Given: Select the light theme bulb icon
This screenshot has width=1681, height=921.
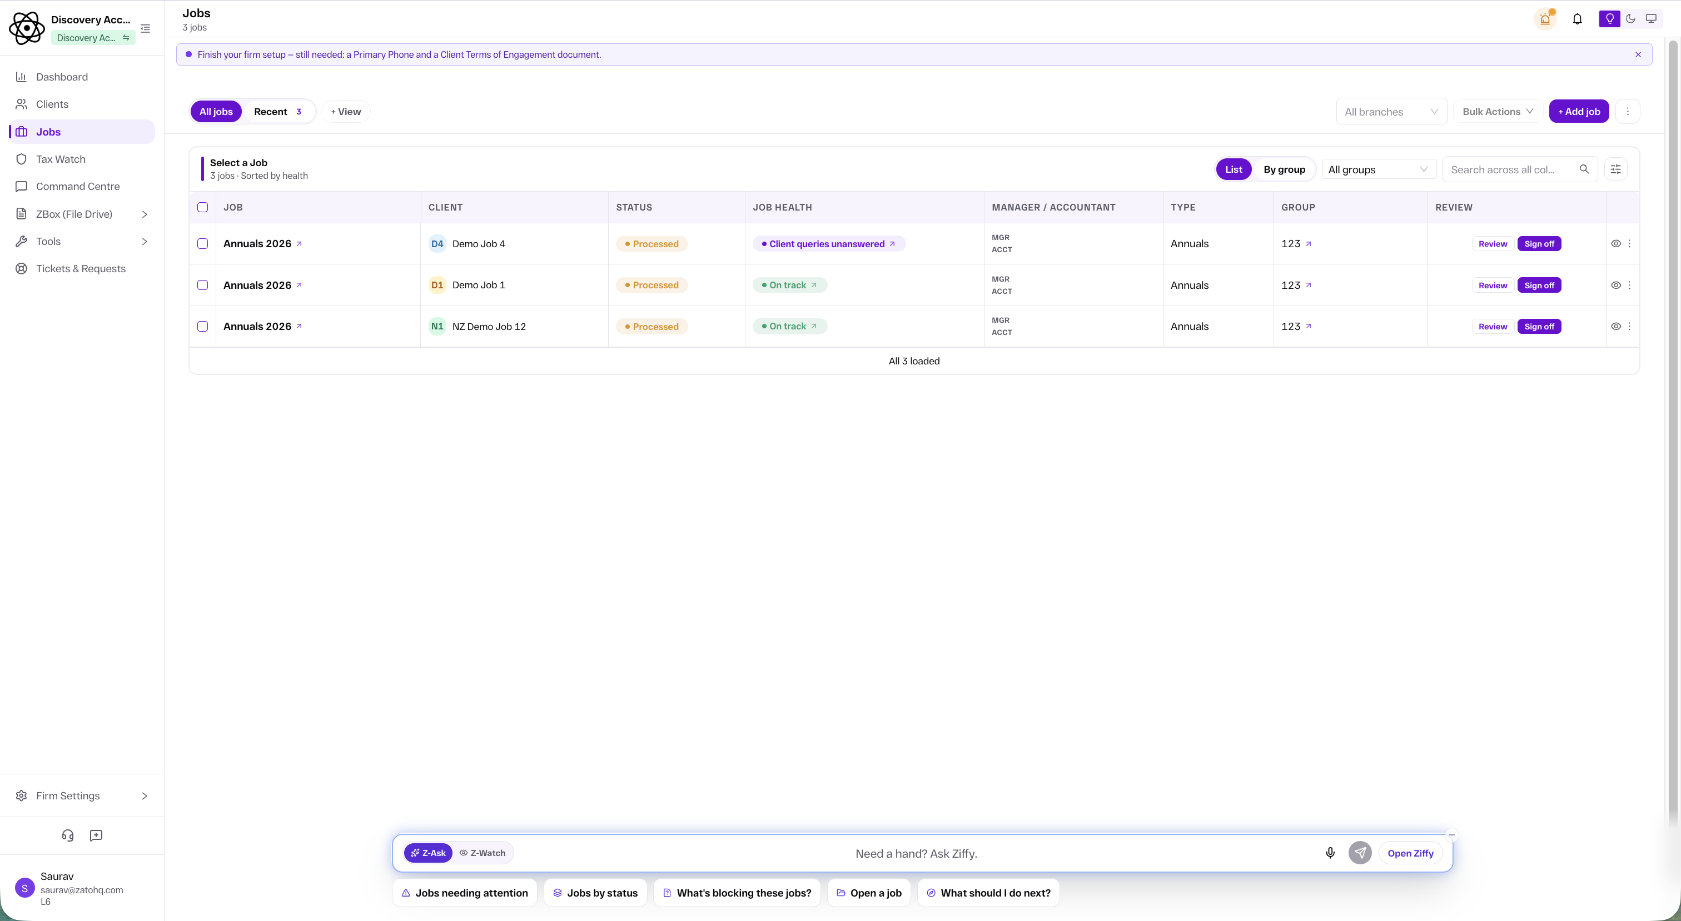Looking at the screenshot, I should (x=1609, y=19).
